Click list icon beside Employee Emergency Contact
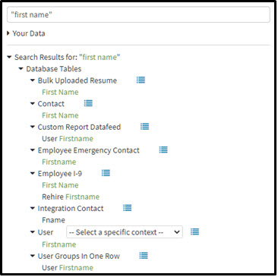The height and width of the screenshot is (277, 278). click(x=163, y=150)
